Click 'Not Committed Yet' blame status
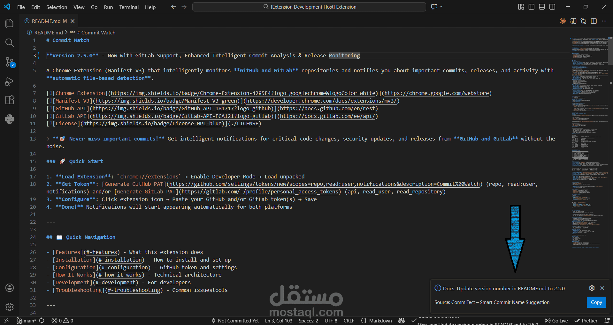Screen dimensions: 613x325 pyautogui.click(x=235, y=321)
